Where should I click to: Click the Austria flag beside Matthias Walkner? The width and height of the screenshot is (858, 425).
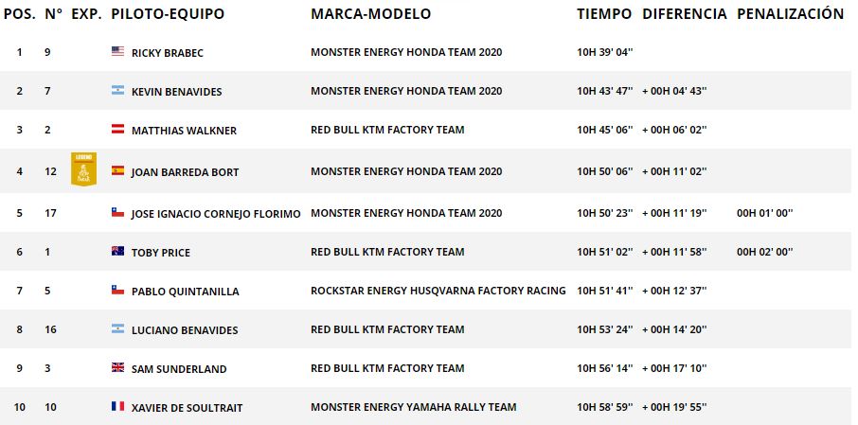point(117,130)
